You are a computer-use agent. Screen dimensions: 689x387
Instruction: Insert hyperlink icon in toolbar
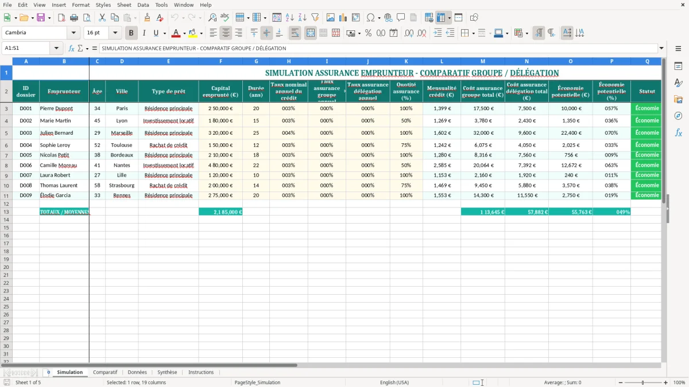388,18
